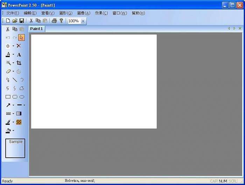This screenshot has height=185, width=245.
Task: Select the crop tool
Action: tap(19, 63)
